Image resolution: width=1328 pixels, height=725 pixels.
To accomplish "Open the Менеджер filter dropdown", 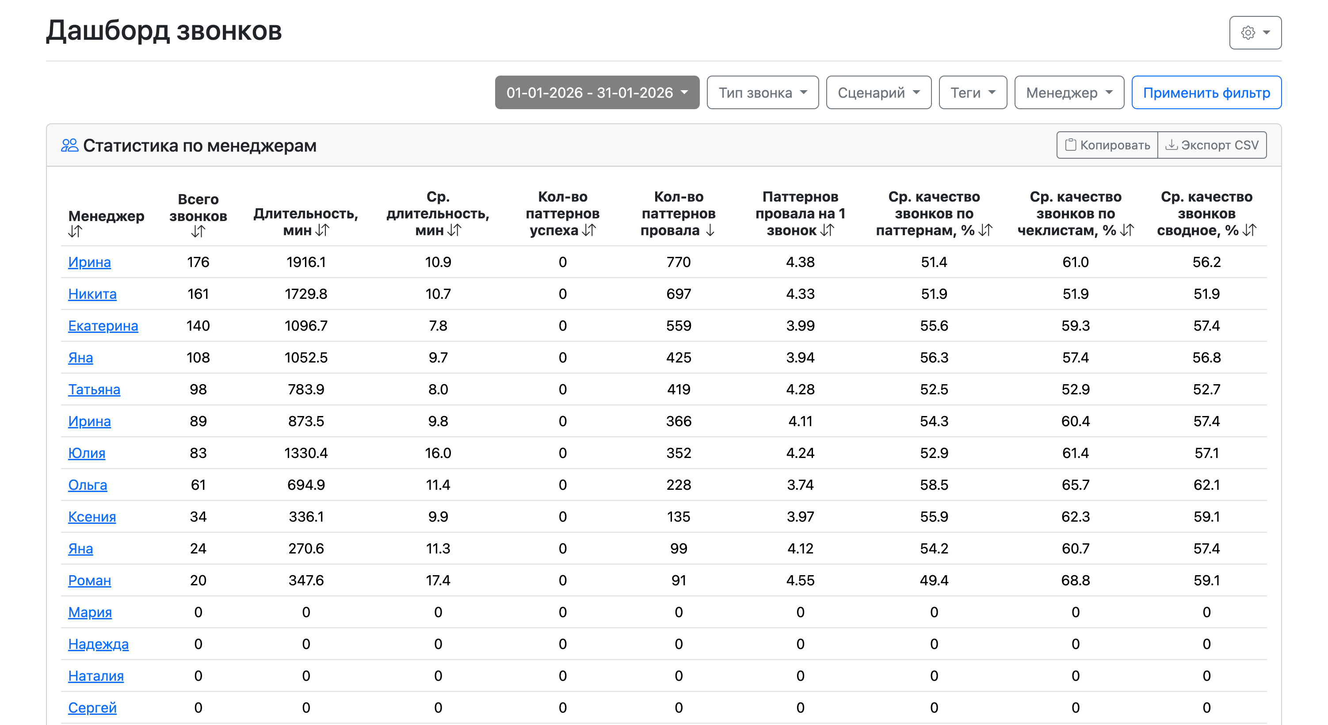I will click(x=1069, y=93).
